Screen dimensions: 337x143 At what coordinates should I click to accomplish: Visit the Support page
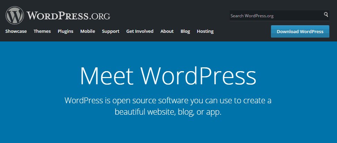(111, 31)
